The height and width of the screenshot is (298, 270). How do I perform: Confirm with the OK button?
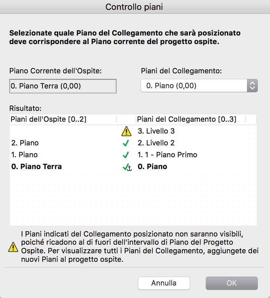coord(231,283)
